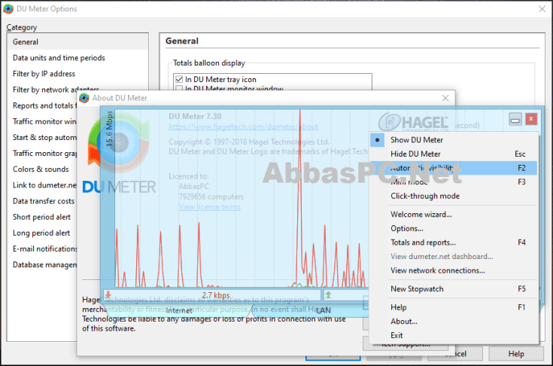The image size is (553, 366).
Task: Select Reports and totals category
Action: coord(44,105)
